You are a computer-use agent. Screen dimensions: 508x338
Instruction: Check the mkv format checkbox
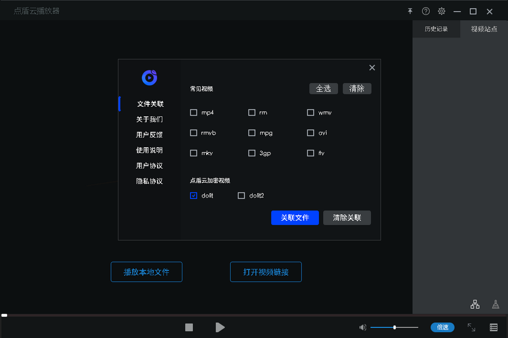(193, 153)
